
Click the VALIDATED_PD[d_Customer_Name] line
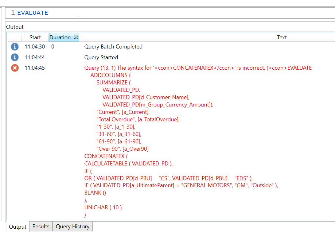[146, 97]
